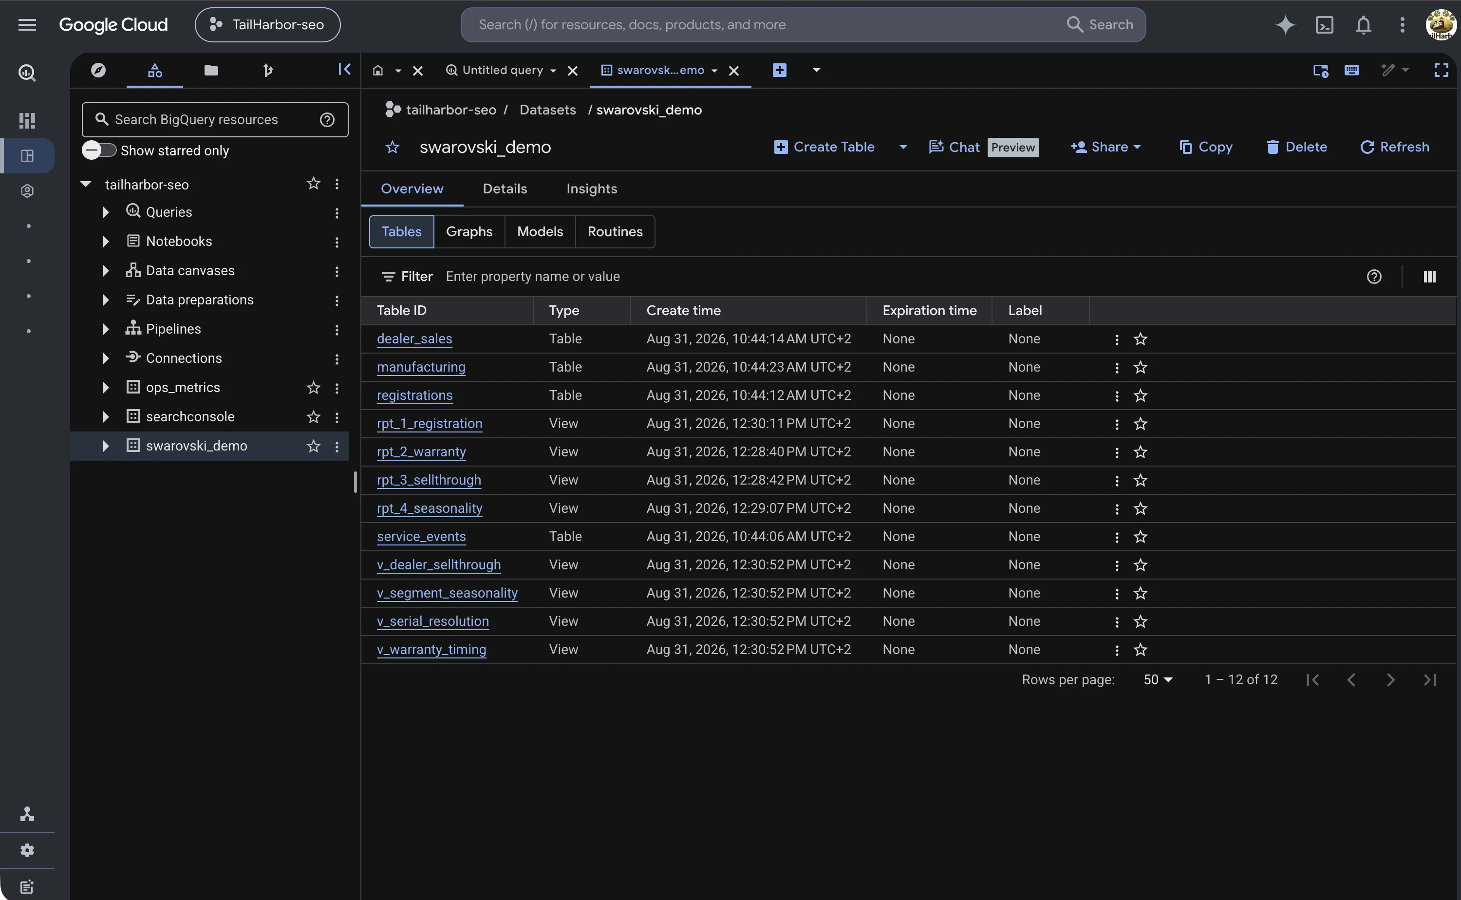This screenshot has width=1461, height=900.
Task: Expand the ops_metrics dataset node
Action: [105, 388]
